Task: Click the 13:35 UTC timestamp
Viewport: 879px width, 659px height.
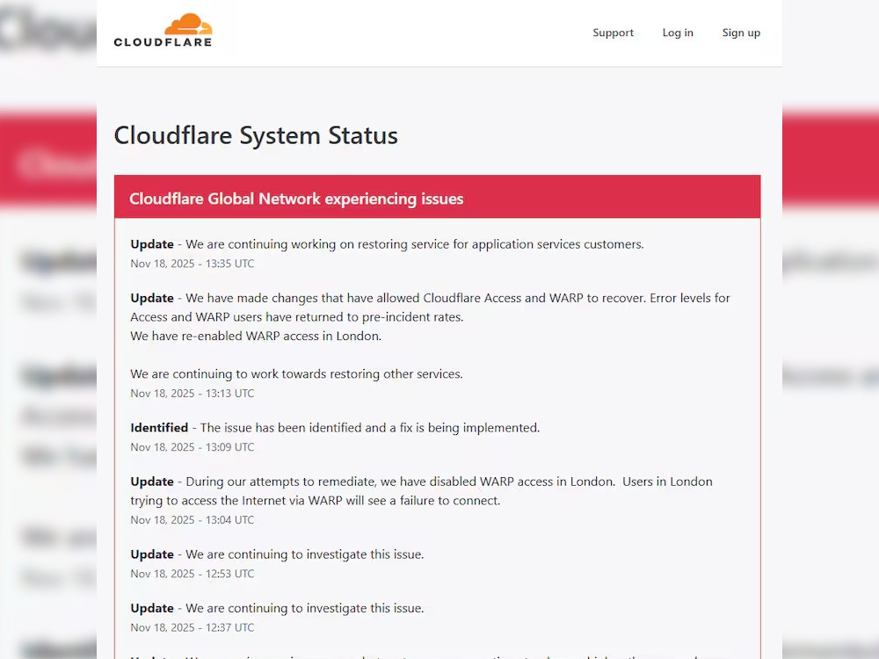Action: [192, 264]
